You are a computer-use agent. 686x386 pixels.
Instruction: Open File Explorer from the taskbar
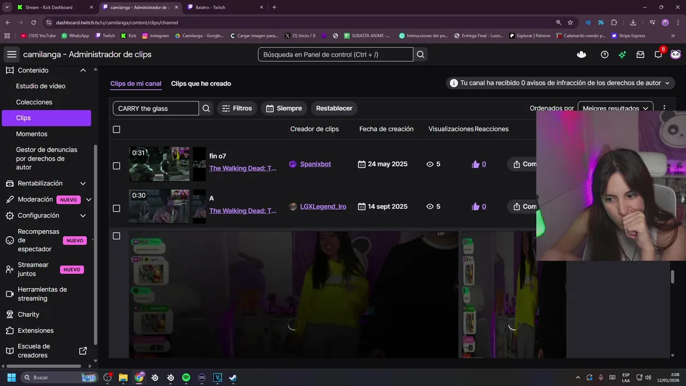tap(123, 377)
